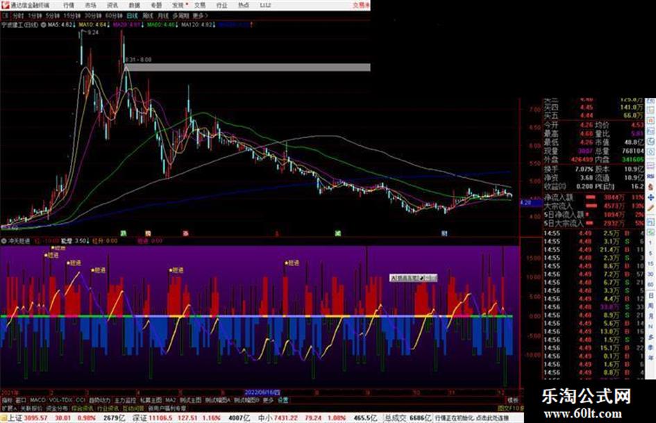The height and width of the screenshot is (423, 656).
Task: Click sidebar 周 weekly shortcut
Action: point(651,306)
